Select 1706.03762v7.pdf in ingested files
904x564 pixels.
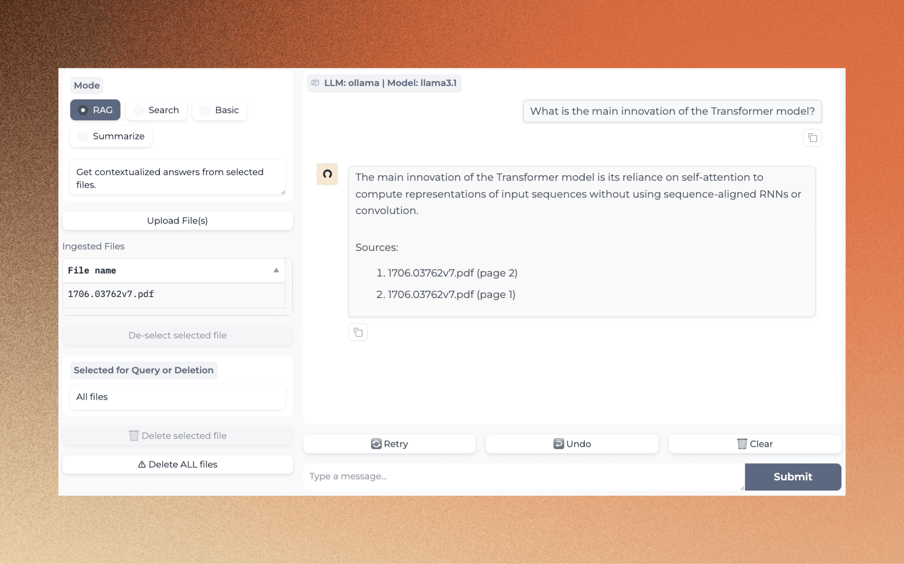(111, 294)
